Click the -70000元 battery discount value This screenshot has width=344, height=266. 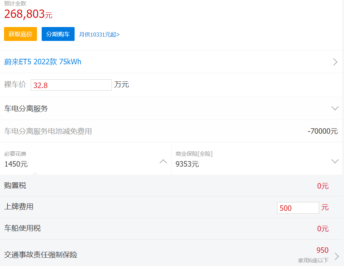(x=322, y=131)
